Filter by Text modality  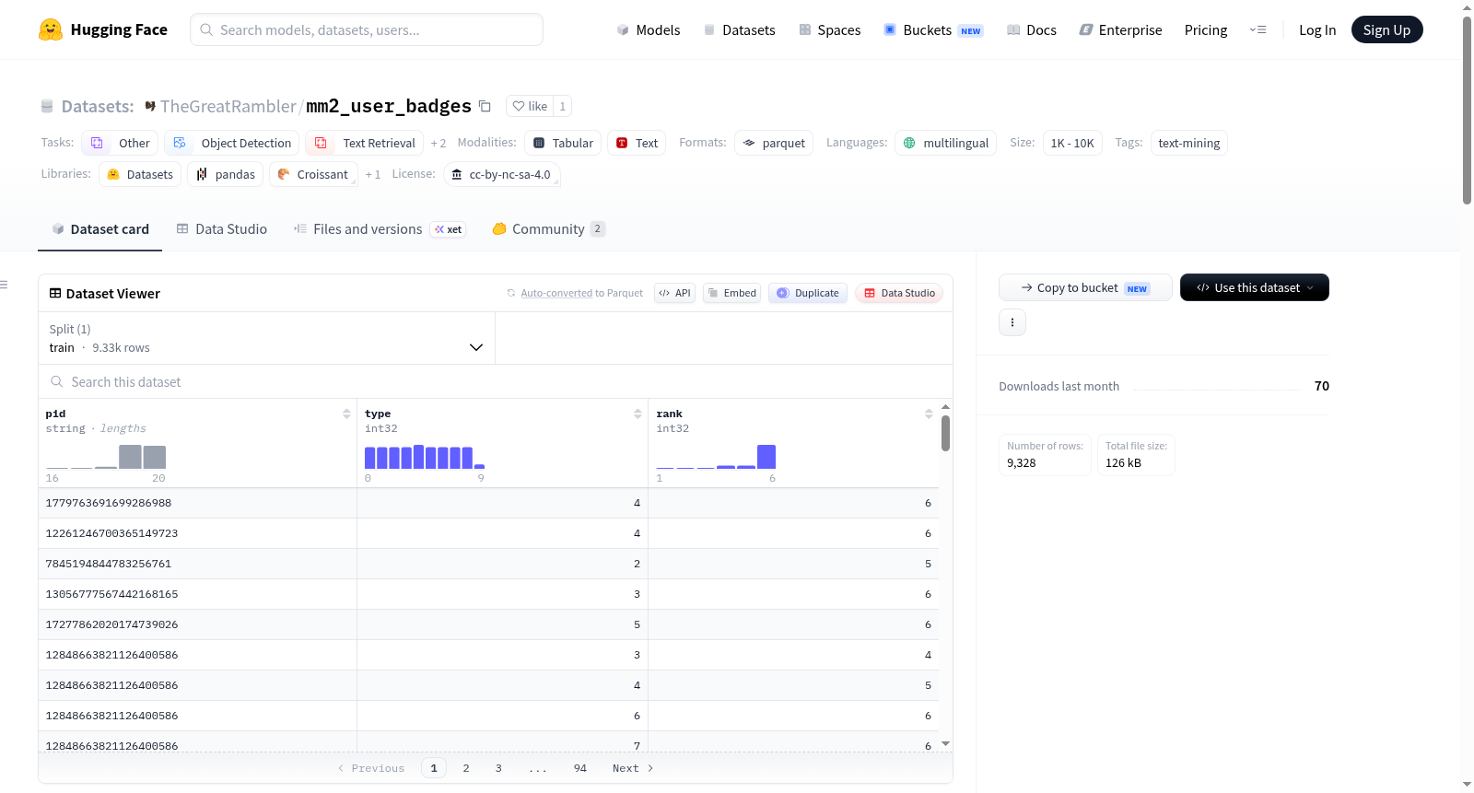point(637,143)
